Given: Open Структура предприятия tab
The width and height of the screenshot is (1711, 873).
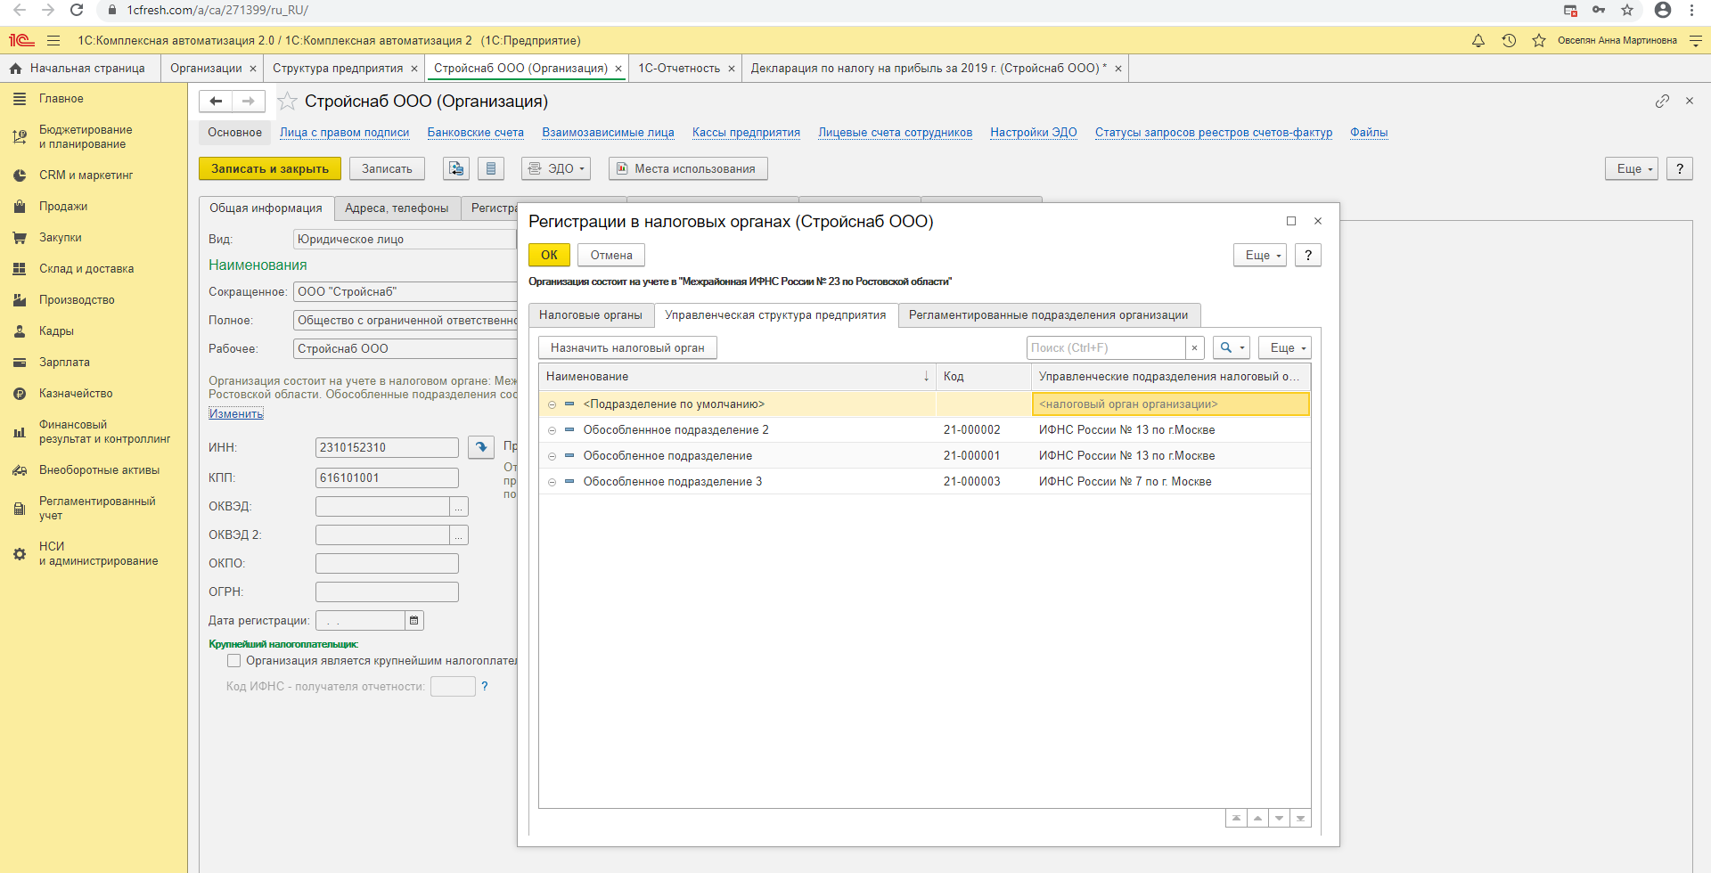Looking at the screenshot, I should [x=338, y=69].
